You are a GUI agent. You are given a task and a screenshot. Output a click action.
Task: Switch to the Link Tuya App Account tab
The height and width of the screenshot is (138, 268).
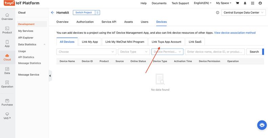point(166,42)
